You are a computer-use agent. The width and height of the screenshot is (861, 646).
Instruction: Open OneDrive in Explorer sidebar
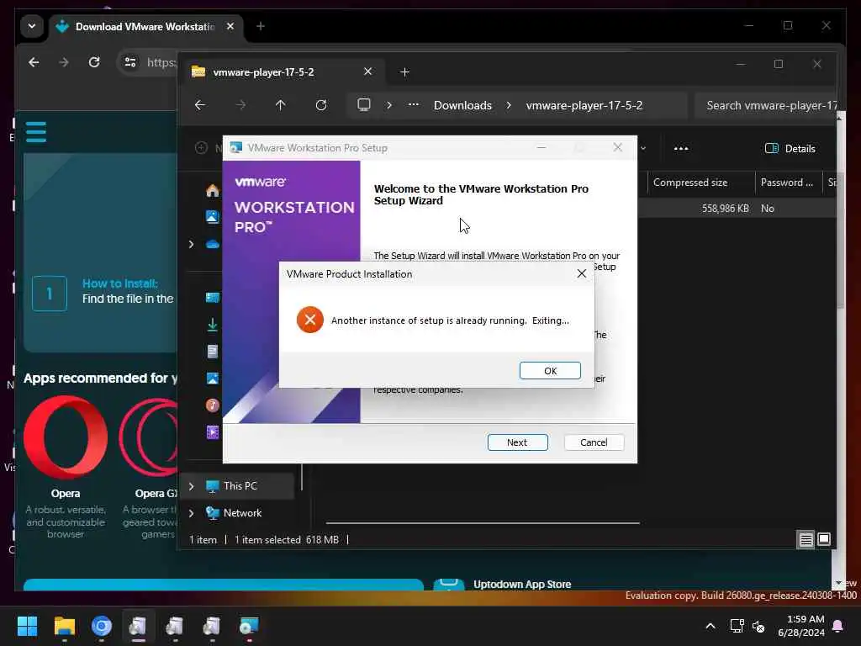point(213,244)
